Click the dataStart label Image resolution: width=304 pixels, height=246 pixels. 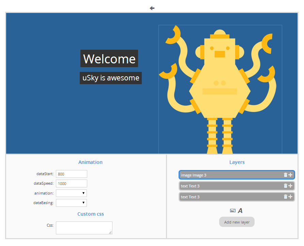(45, 174)
